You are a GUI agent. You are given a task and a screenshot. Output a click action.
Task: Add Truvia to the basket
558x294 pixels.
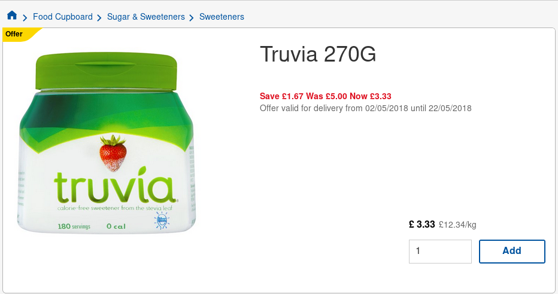[512, 252]
